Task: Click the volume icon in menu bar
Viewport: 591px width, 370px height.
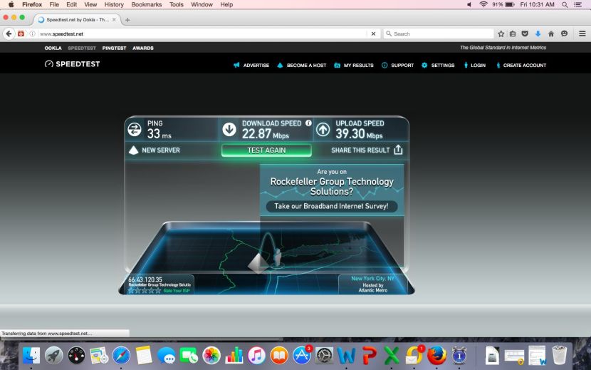Action: pyautogui.click(x=469, y=4)
